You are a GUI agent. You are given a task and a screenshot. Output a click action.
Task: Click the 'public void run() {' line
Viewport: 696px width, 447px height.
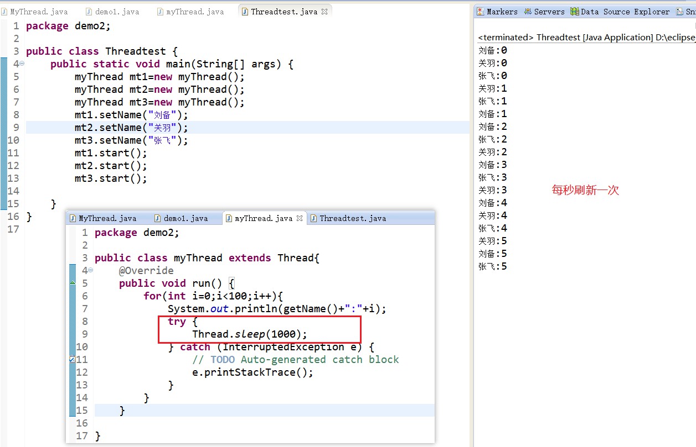177,283
